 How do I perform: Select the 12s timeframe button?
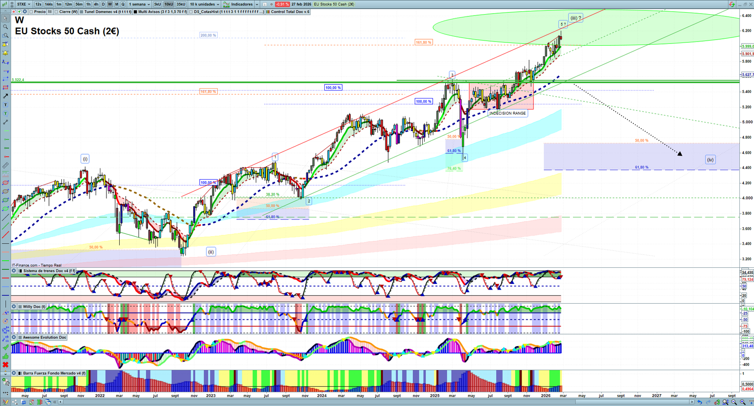[x=38, y=4]
